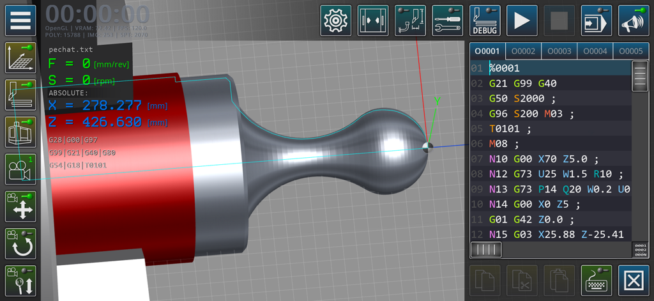Click the camera zoom icon
The width and height of the screenshot is (654, 301).
point(20,281)
